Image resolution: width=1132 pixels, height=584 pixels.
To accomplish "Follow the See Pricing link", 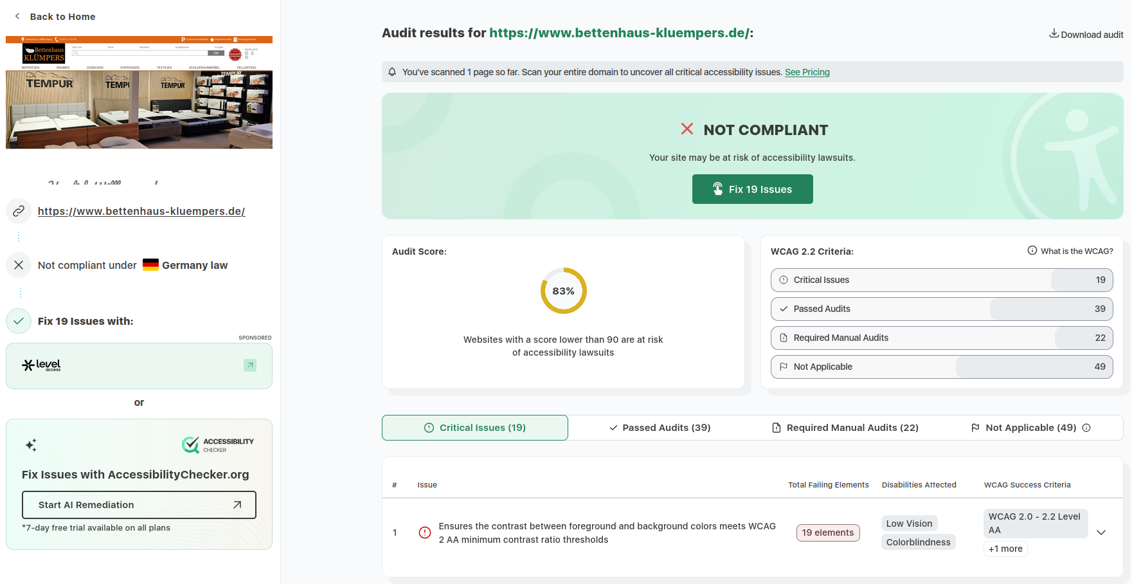I will coord(807,72).
